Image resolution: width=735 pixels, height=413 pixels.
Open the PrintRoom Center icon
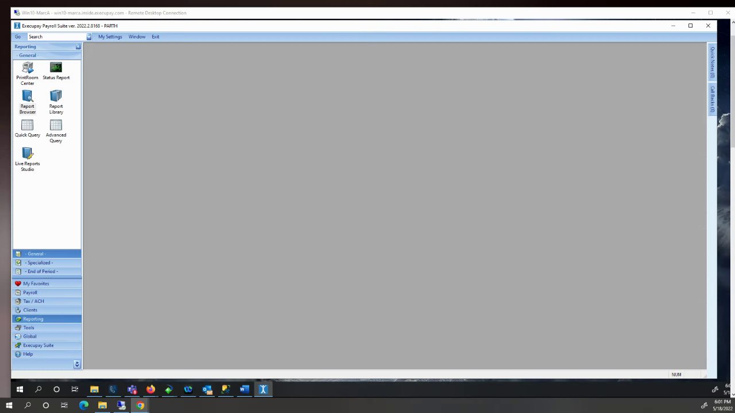tap(27, 74)
